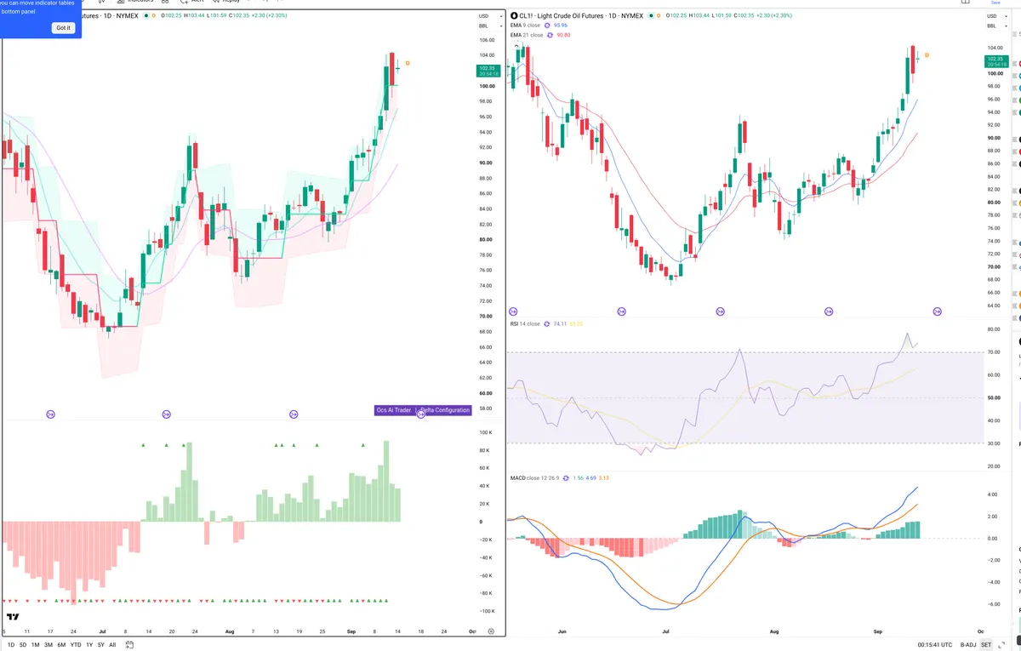
Task: Select the 1D time range
Action: click(11, 645)
